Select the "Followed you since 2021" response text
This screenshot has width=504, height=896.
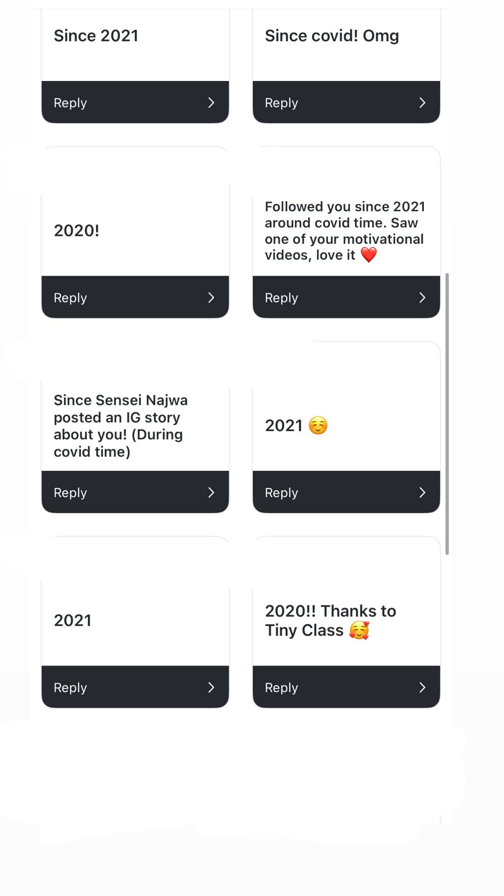pos(344,231)
